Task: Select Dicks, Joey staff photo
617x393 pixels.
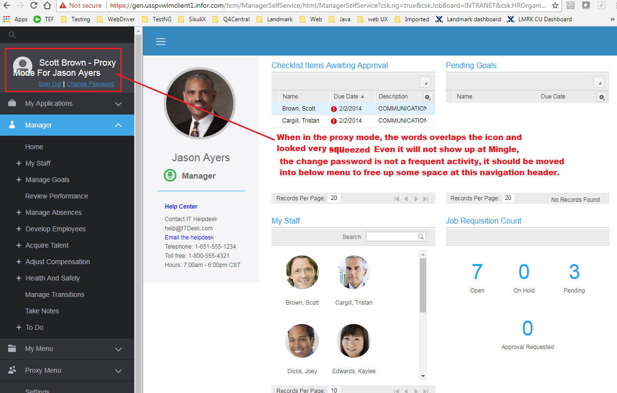Action: (302, 341)
